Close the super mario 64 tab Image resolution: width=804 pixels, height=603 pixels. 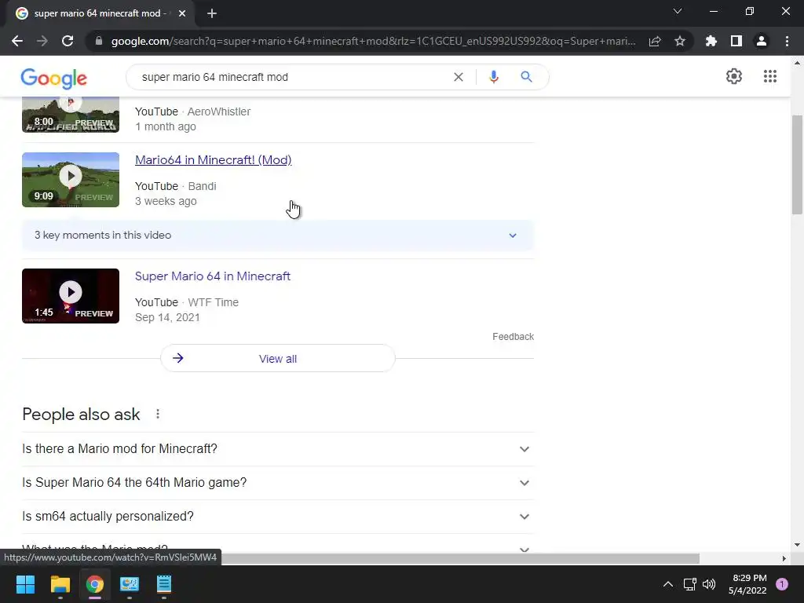(182, 13)
